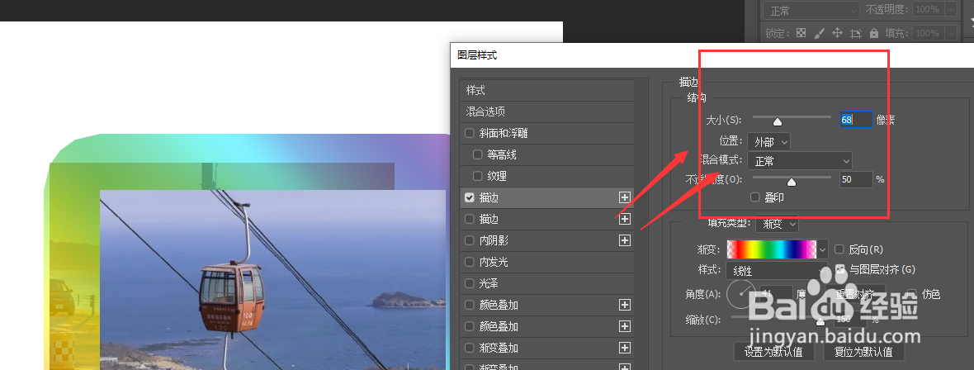Screen dimensions: 974x370
Task: Click the lock image pixels brush icon
Action: coord(820,33)
